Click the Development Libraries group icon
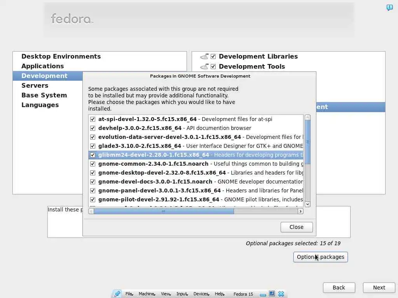This screenshot has height=298, width=398. (x=204, y=56)
